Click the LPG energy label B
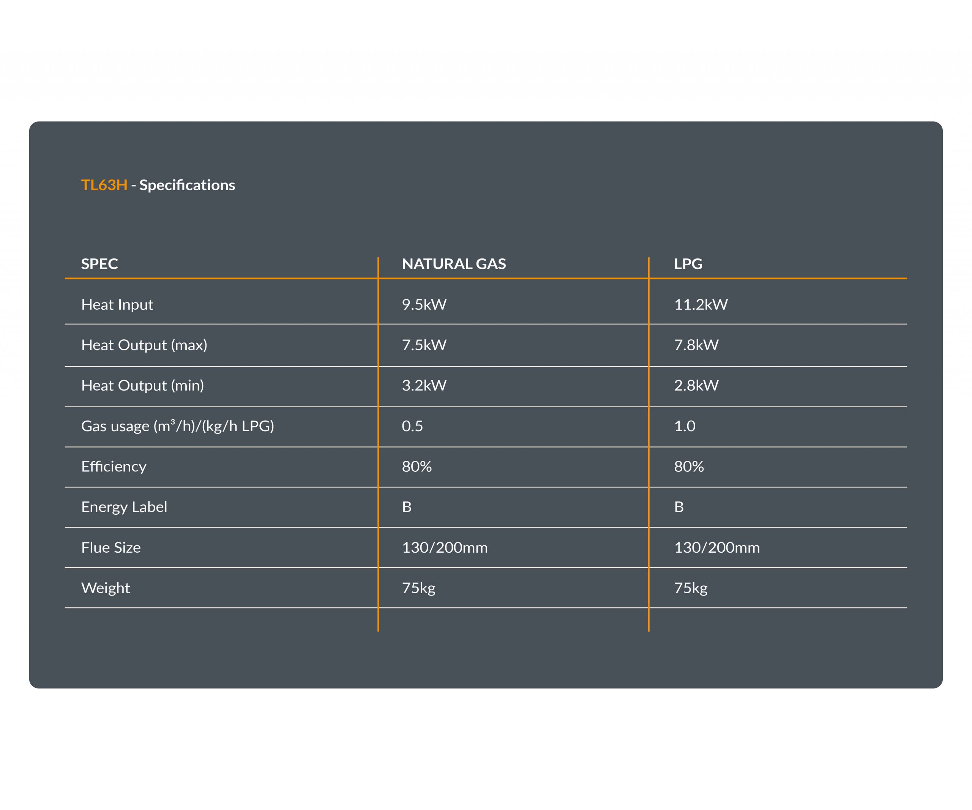This screenshot has width=972, height=810. [x=679, y=507]
